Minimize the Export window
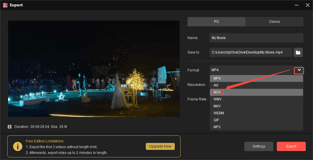 pyautogui.click(x=297, y=5)
